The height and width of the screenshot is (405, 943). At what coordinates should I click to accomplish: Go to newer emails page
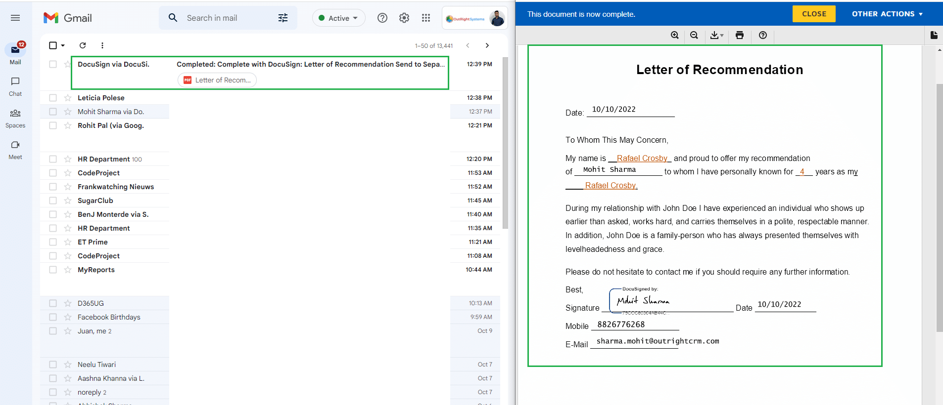(x=468, y=45)
